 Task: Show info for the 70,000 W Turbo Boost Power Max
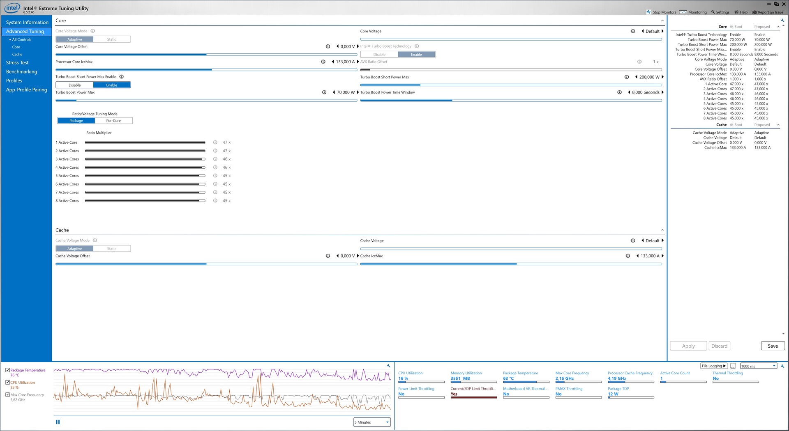[324, 92]
